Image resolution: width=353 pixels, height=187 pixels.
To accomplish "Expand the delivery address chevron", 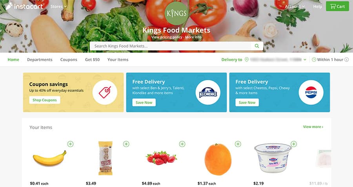I will [x=305, y=60].
